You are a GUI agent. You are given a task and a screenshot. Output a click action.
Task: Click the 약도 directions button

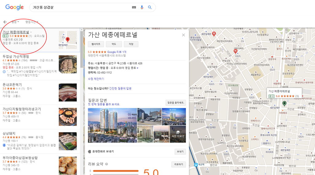point(114,44)
